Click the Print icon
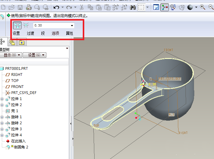The width and height of the screenshot is (214, 159). point(29,7)
